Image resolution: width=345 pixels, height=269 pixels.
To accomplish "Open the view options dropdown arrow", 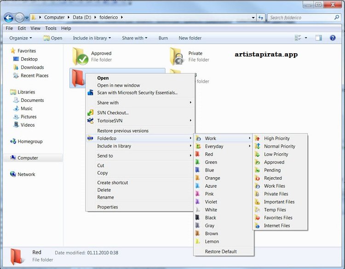I will pyautogui.click(x=306, y=38).
